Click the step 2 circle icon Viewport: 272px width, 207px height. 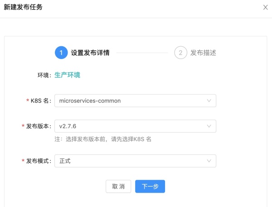[180, 53]
